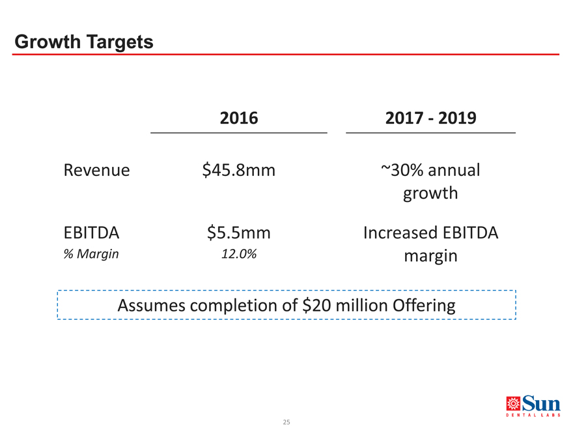Click the page number 25 at the bottom
The image size is (573, 430).
286,422
